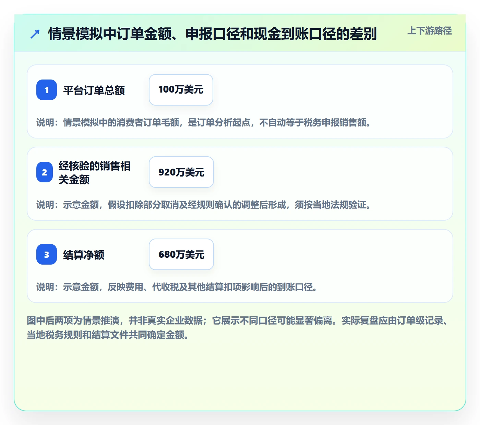480x425 pixels.
Task: Select the 920万美元 value box
Action: (x=181, y=172)
